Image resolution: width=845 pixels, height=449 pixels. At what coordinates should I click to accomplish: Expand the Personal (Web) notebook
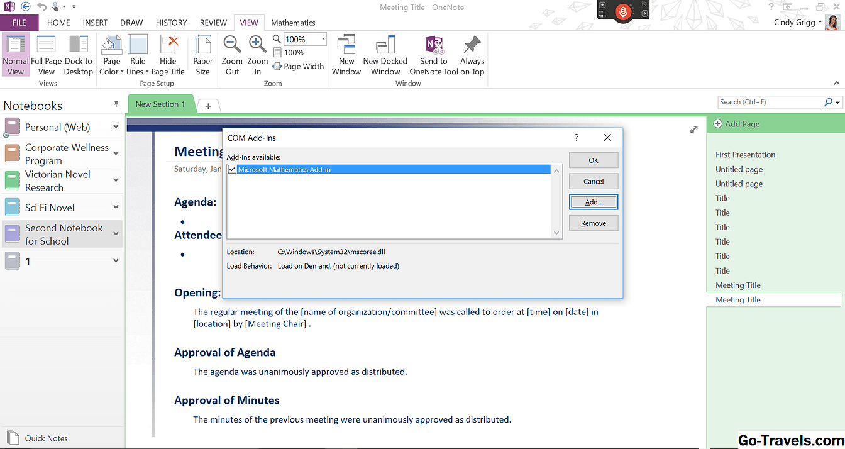coord(116,127)
